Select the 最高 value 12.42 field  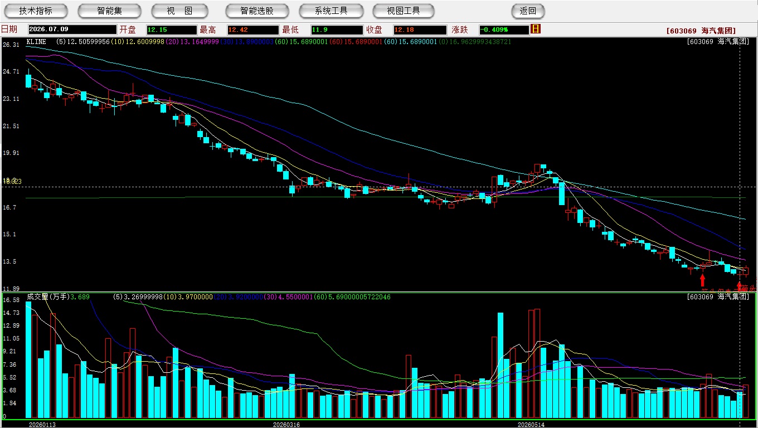tap(252, 30)
